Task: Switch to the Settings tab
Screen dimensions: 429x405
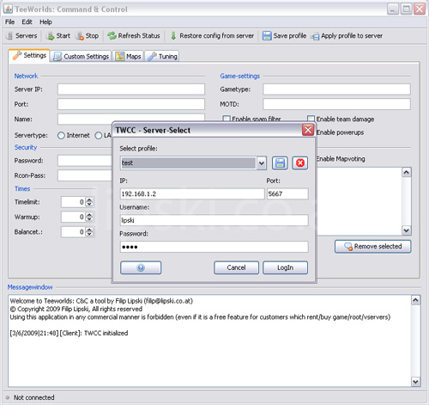Action: pos(29,55)
